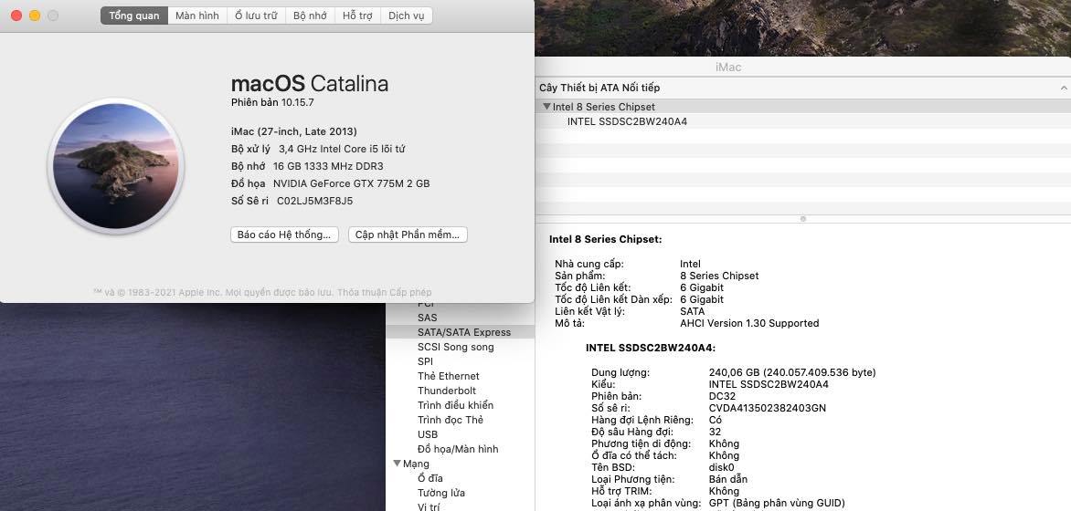Select Thẻ Ethernet in the sidebar
Screen dimensions: 1071x511
[x=448, y=376]
